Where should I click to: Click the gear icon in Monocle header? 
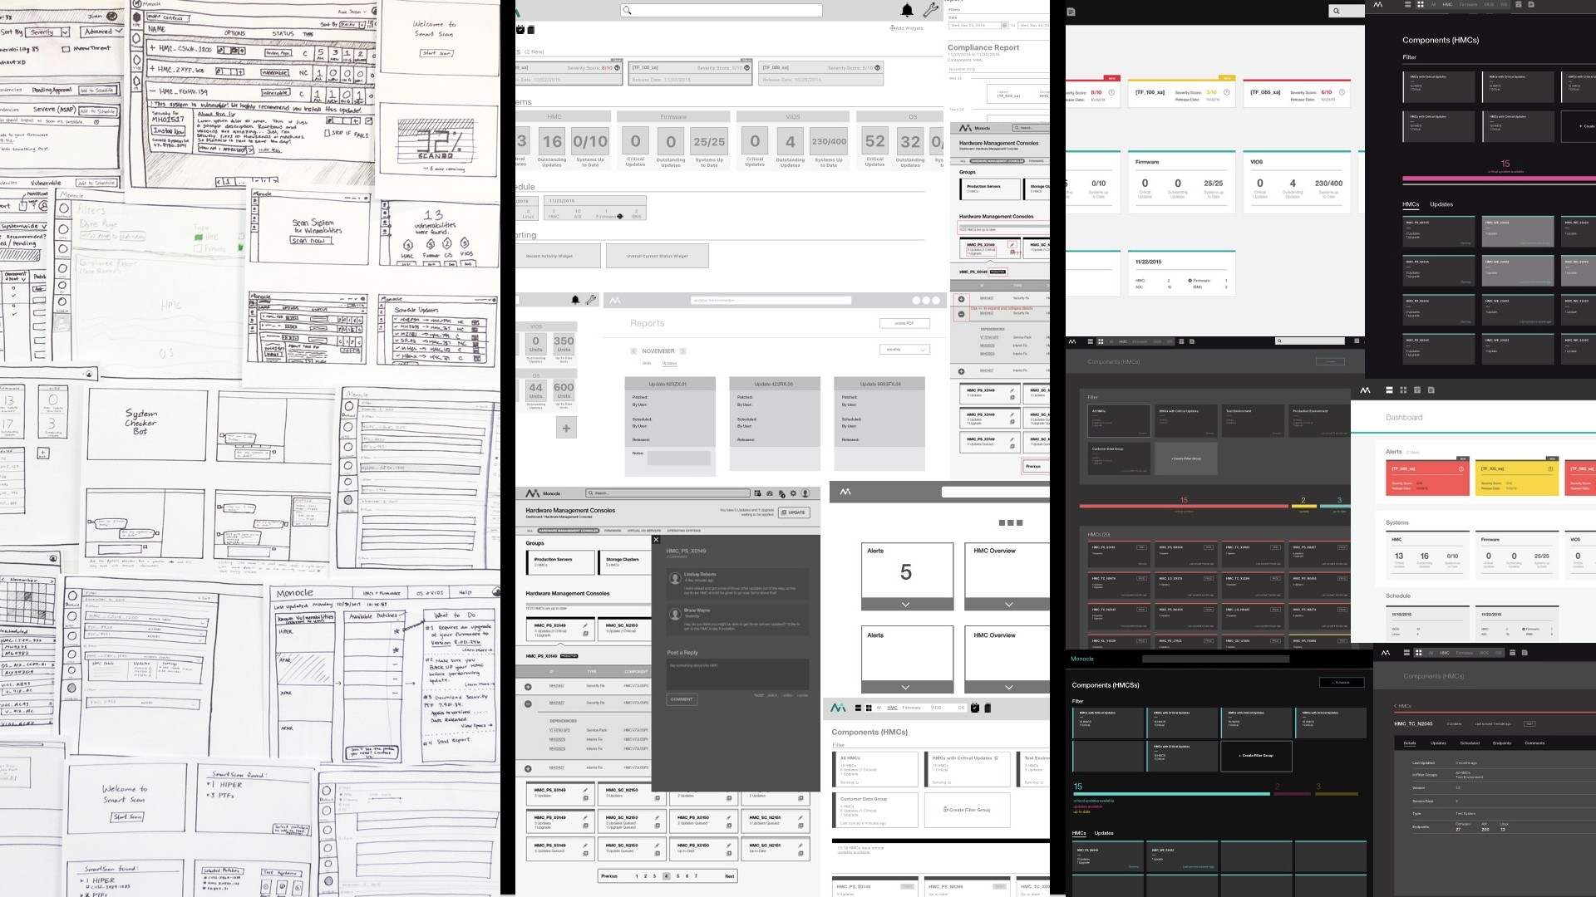793,493
